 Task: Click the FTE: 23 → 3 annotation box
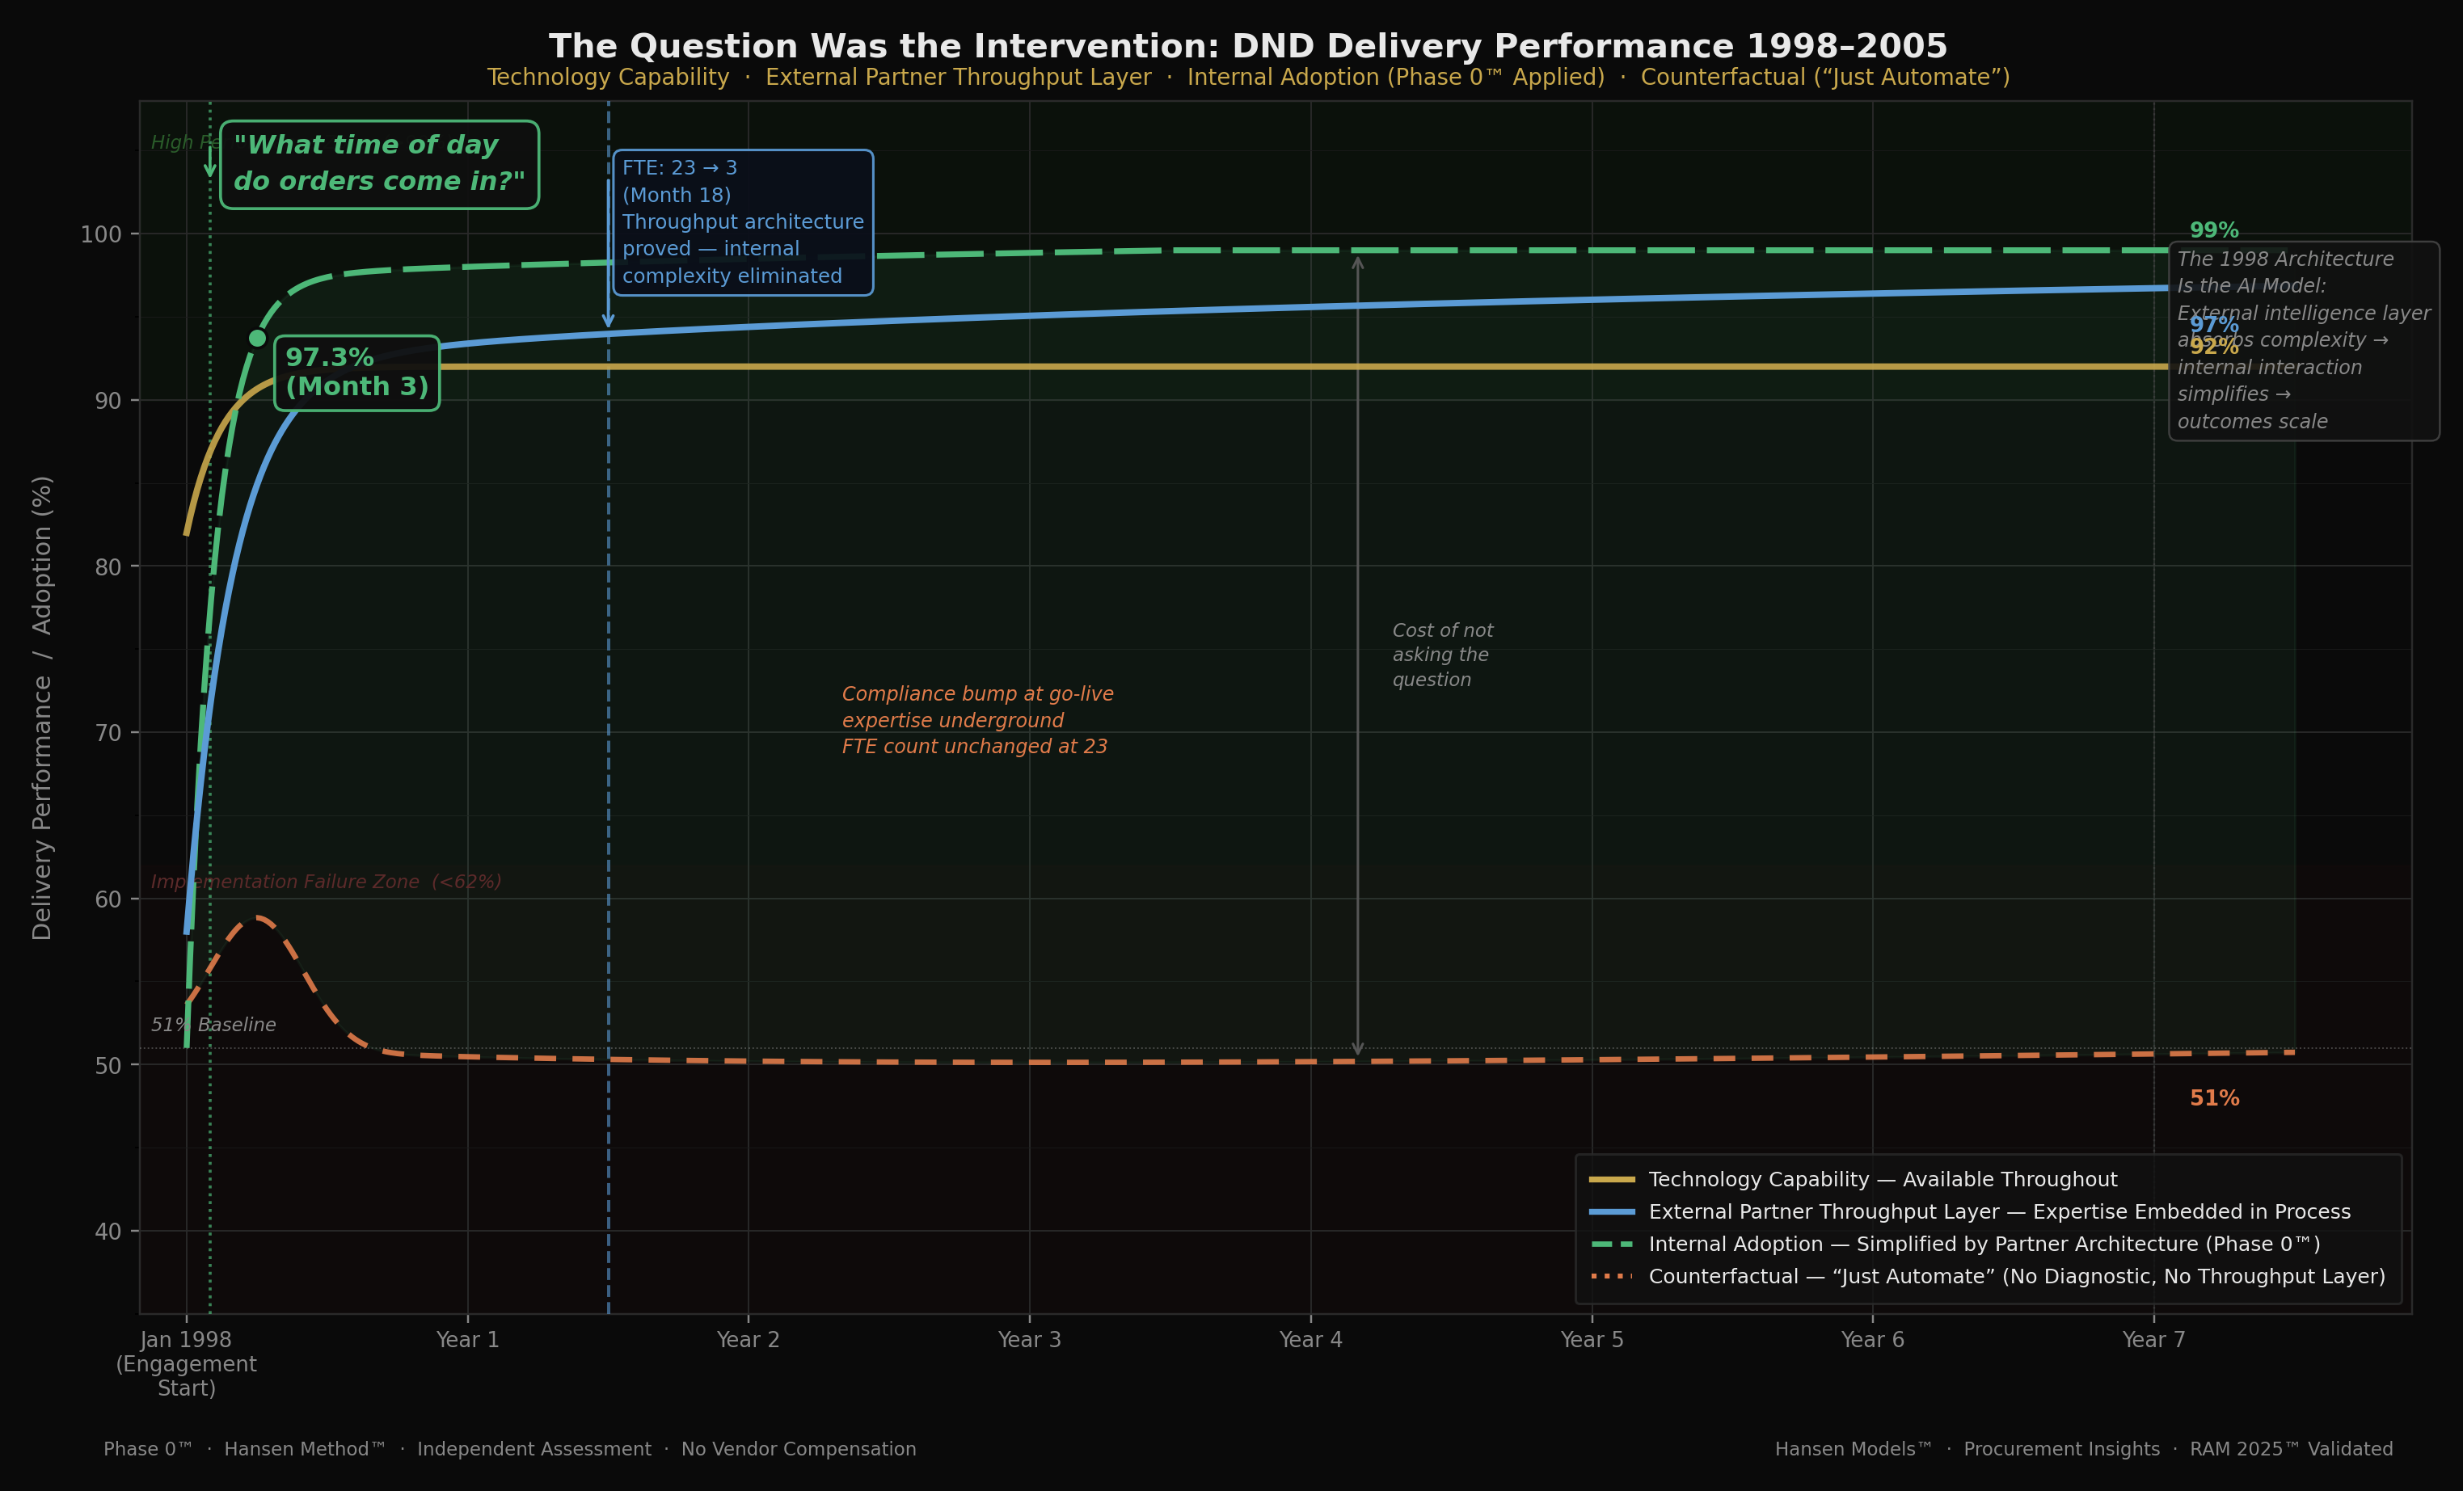[x=742, y=222]
